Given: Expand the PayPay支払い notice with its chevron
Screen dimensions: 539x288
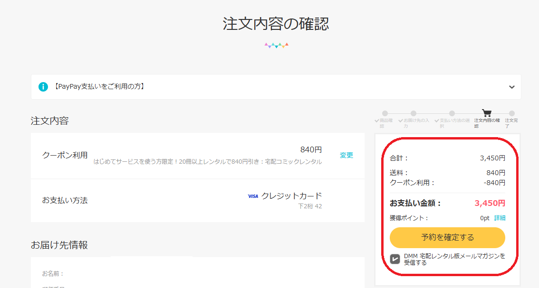Looking at the screenshot, I should (x=512, y=87).
